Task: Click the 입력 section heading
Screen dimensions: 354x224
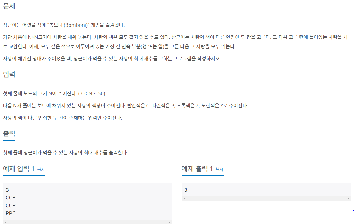Action: coord(9,74)
